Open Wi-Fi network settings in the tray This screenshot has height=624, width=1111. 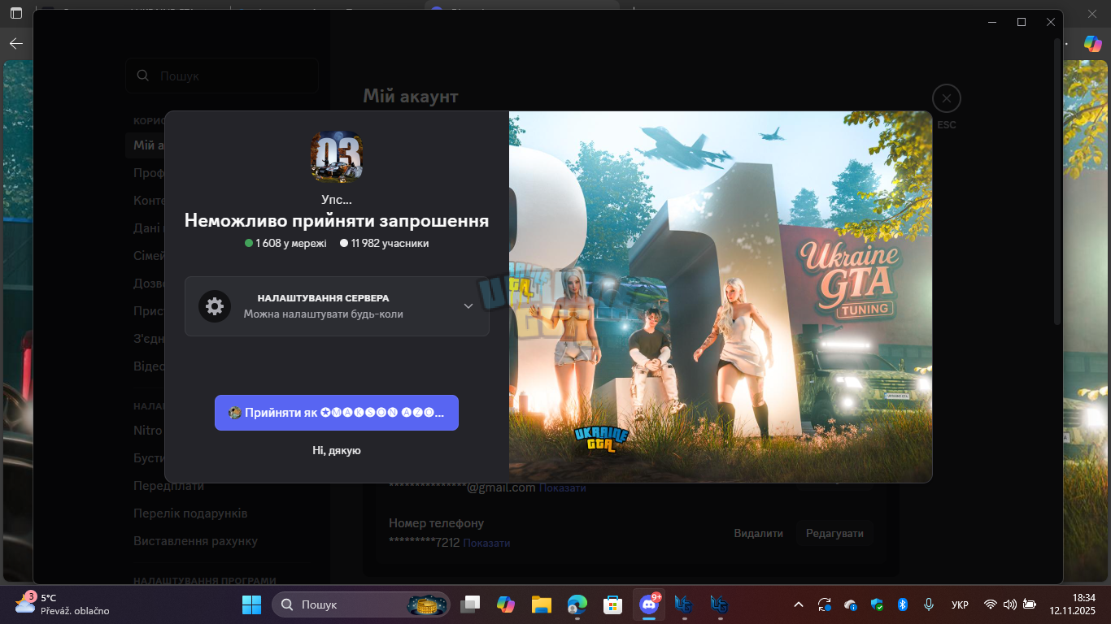pyautogui.click(x=991, y=604)
